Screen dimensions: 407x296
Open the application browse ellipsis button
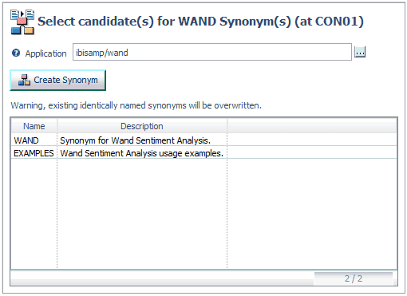coord(360,52)
